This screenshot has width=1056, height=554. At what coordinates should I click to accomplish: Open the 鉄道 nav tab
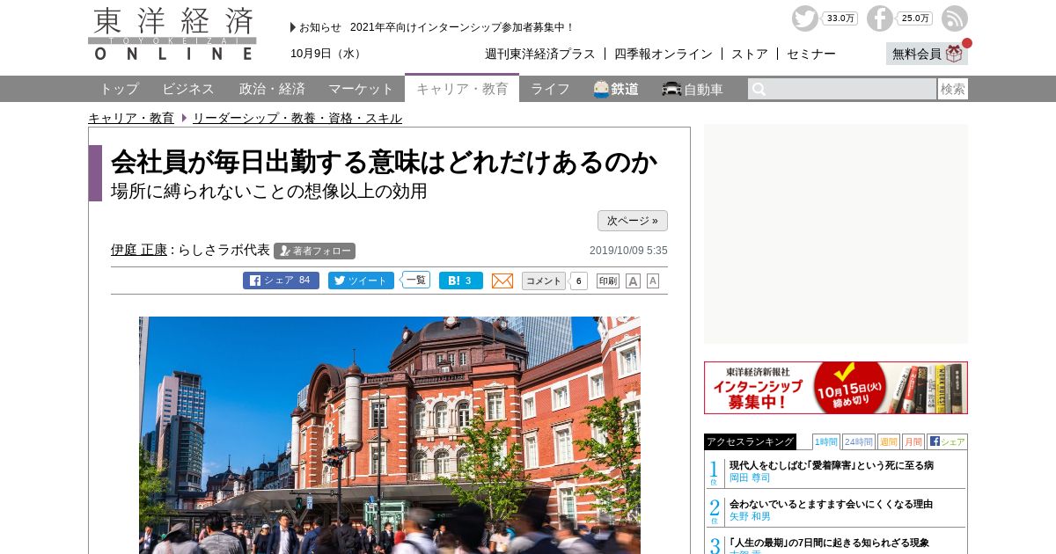click(616, 89)
